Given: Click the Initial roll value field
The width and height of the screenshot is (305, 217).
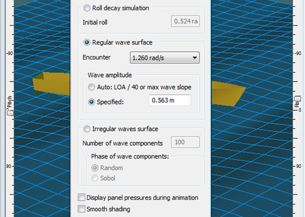Looking at the screenshot, I should click(185, 21).
